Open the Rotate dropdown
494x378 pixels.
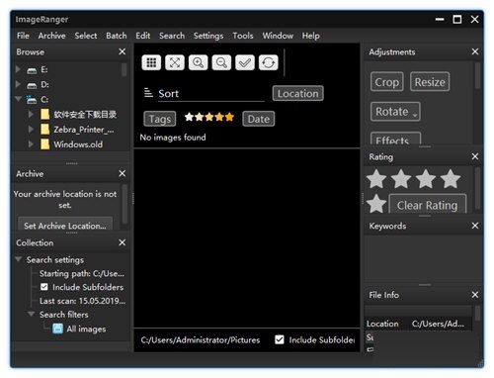coord(395,112)
